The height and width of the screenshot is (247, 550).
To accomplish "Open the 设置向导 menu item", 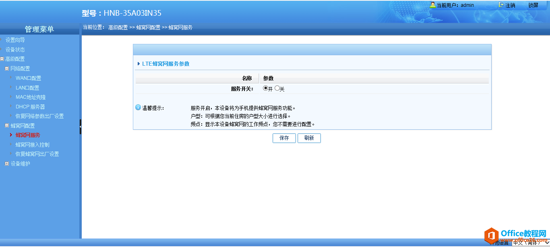I will click(15, 40).
